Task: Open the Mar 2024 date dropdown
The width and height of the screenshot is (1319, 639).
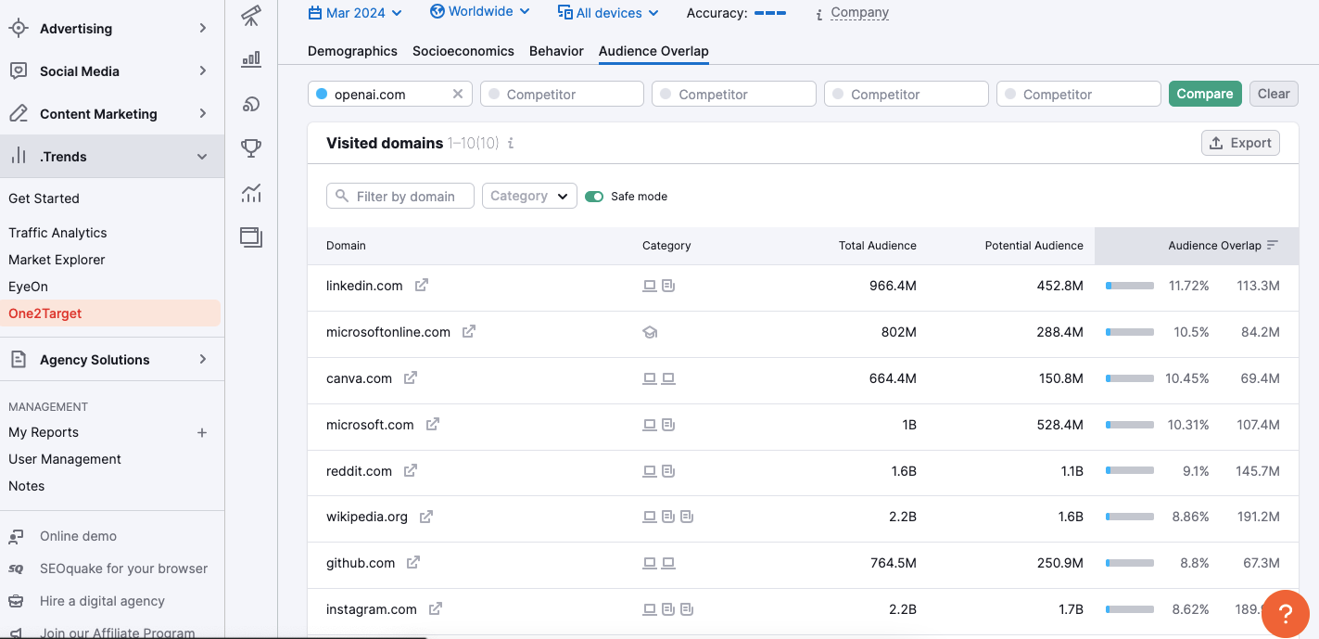Action: pos(355,13)
